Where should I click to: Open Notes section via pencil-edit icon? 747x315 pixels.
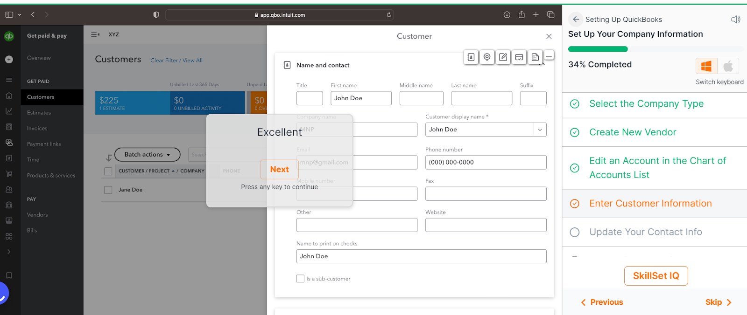click(503, 57)
